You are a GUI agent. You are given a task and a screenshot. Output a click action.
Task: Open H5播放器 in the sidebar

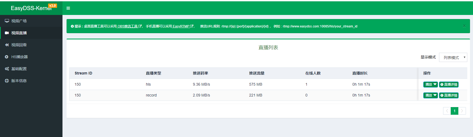point(31,57)
